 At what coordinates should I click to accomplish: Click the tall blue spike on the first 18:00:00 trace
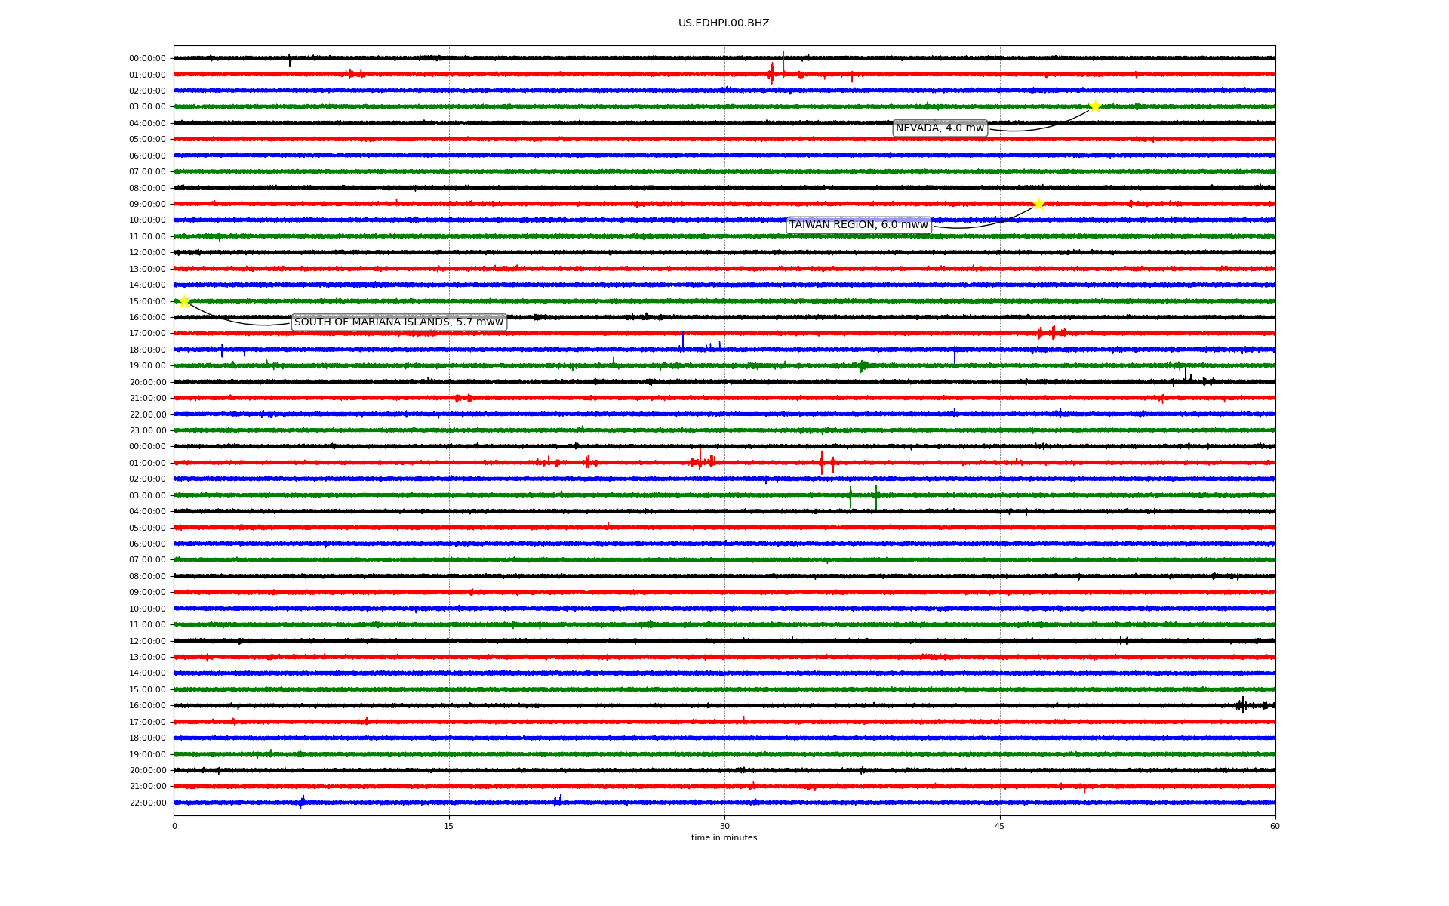[683, 341]
